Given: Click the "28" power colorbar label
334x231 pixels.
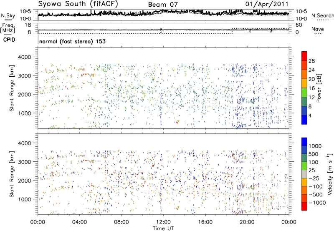Looking at the screenshot, I should (x=311, y=61).
